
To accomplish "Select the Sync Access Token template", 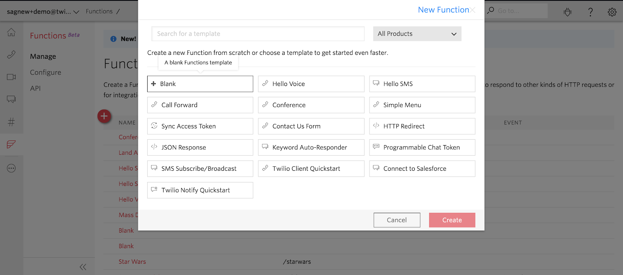I will point(200,126).
